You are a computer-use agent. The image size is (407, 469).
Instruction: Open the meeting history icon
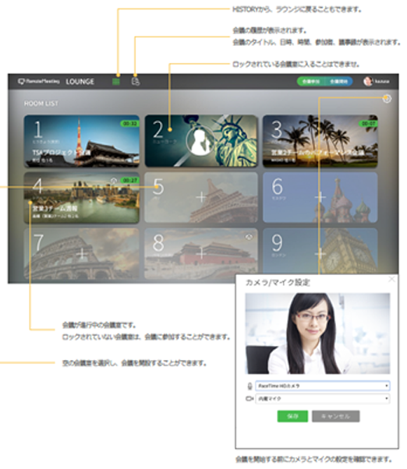(x=136, y=81)
